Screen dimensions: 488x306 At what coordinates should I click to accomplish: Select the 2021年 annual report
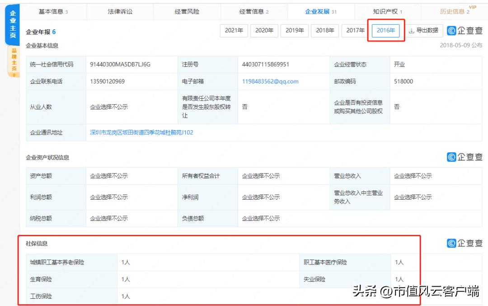[x=234, y=31]
